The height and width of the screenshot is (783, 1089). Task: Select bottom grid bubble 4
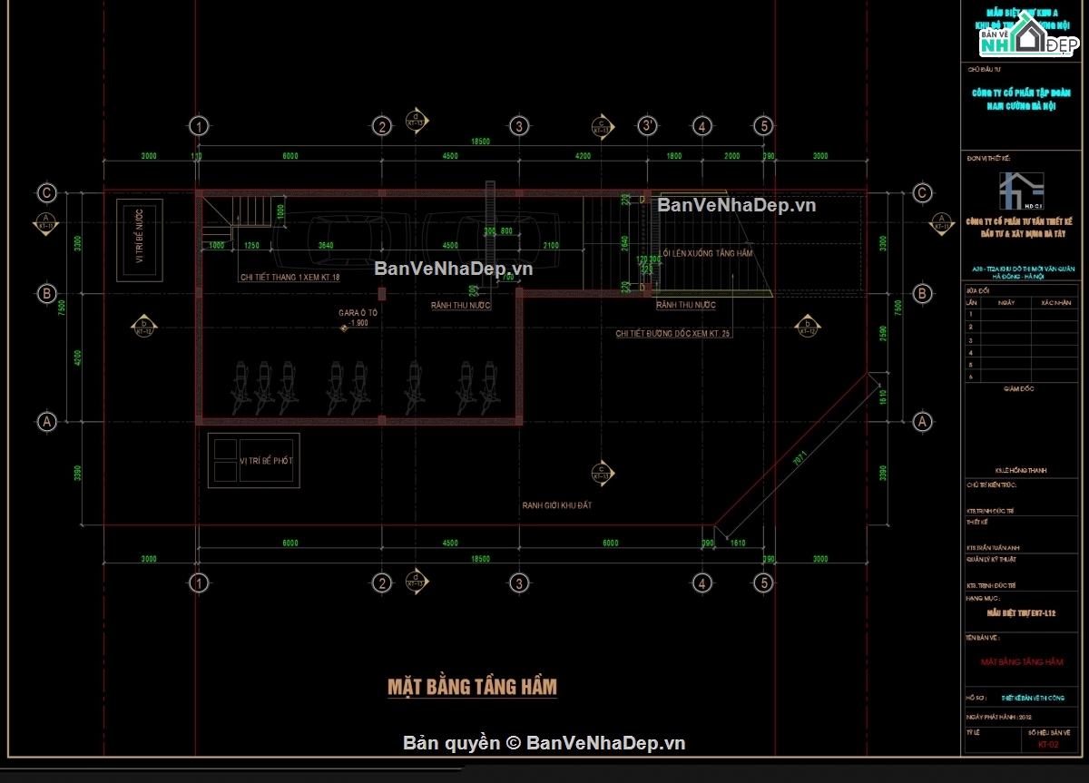(x=701, y=582)
